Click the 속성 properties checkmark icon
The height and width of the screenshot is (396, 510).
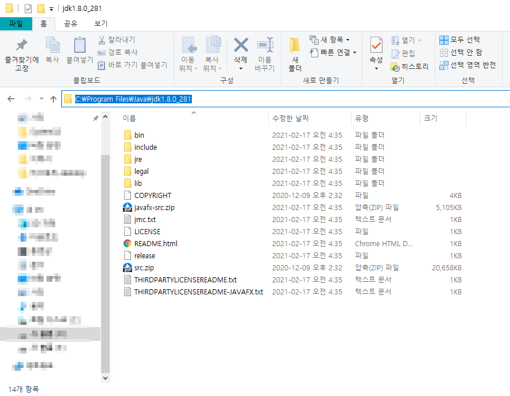[376, 45]
